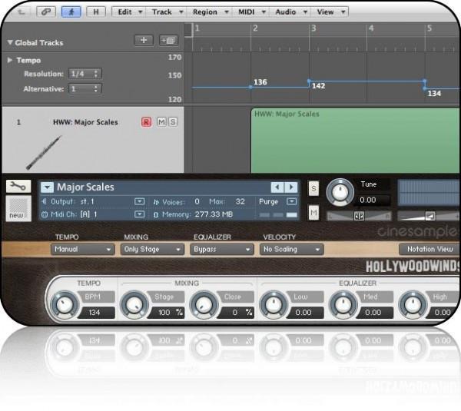
Task: Collapse the Global Tracks disclosure triangle
Action: pyautogui.click(x=10, y=42)
